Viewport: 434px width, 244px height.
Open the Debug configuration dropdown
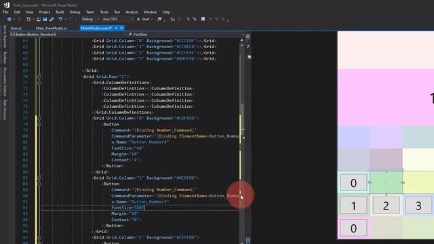point(90,19)
